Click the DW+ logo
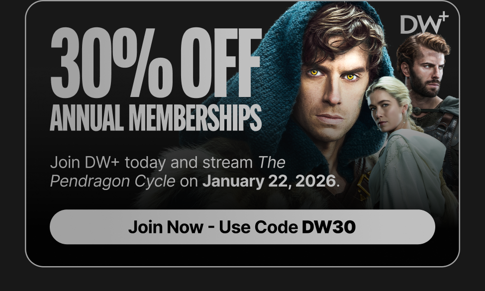This screenshot has width=485, height=291. 424,23
